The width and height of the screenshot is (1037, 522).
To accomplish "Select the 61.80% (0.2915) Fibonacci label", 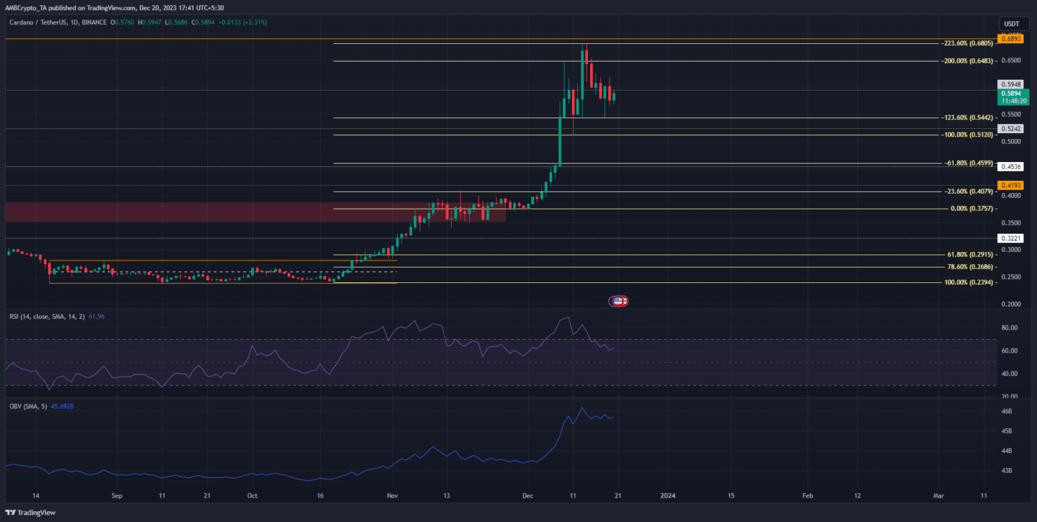I will (970, 255).
